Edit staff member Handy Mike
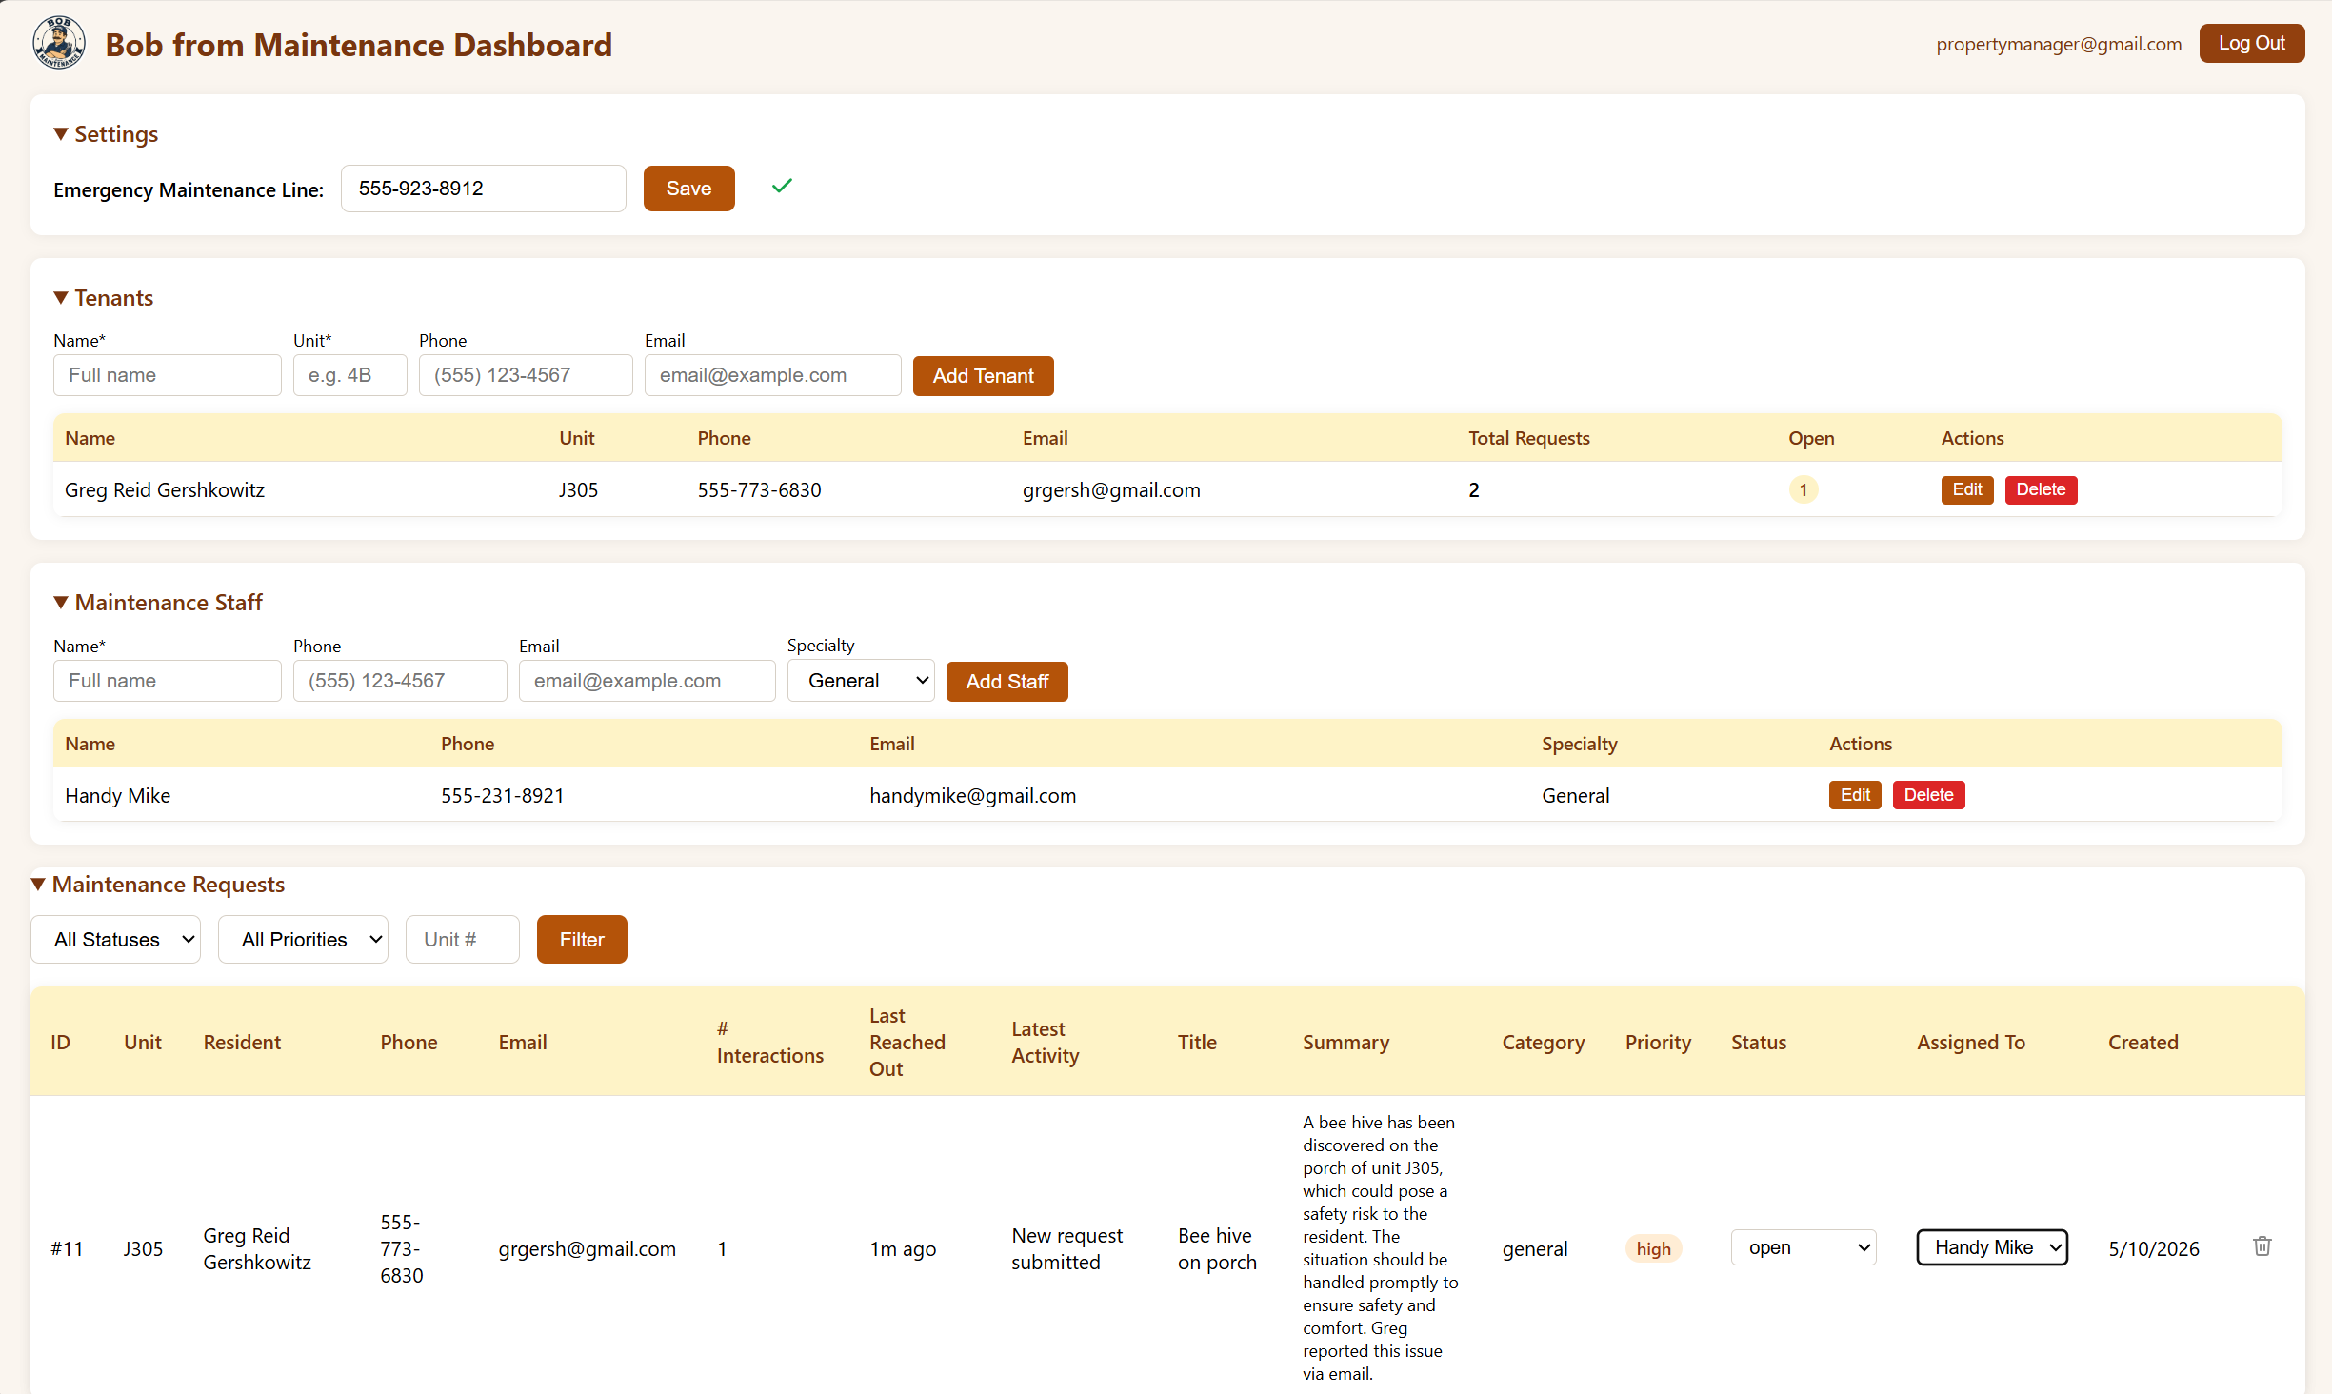The height and width of the screenshot is (1394, 2332). tap(1855, 795)
